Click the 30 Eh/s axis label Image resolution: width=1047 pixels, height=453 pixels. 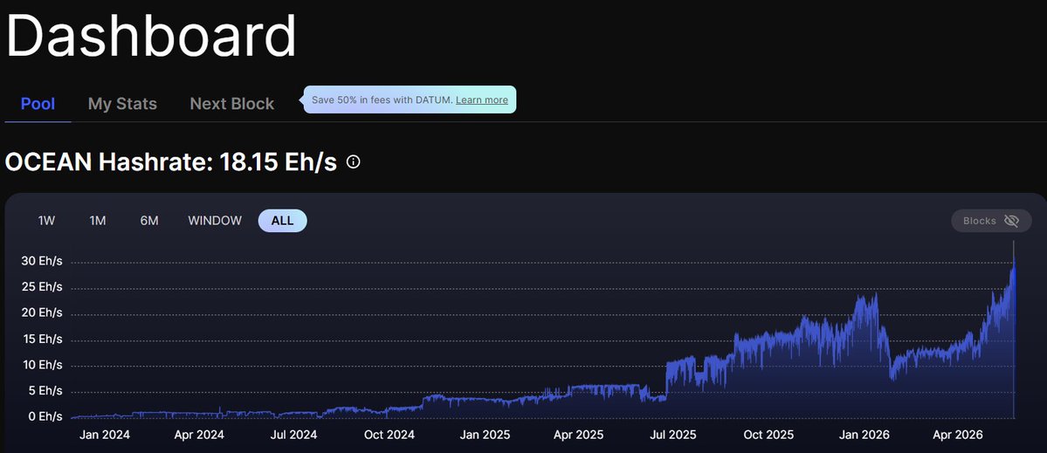coord(41,262)
